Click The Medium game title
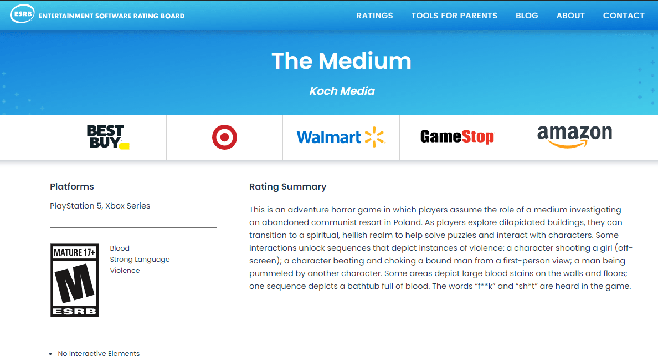Image resolution: width=658 pixels, height=361 pixels. pyautogui.click(x=341, y=61)
